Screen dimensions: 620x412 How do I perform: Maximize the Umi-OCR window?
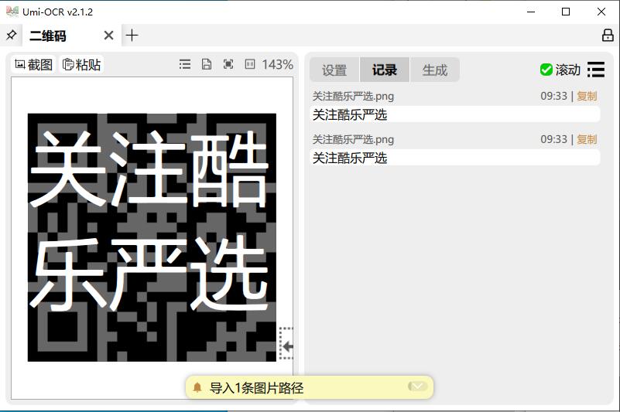coord(566,12)
